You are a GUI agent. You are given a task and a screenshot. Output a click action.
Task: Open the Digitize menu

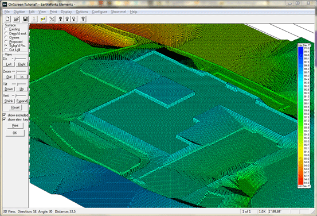(x=19, y=11)
